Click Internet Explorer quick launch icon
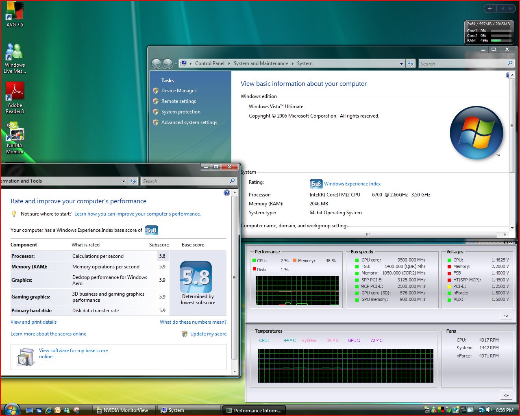This screenshot has height=416, width=520. 48,410
